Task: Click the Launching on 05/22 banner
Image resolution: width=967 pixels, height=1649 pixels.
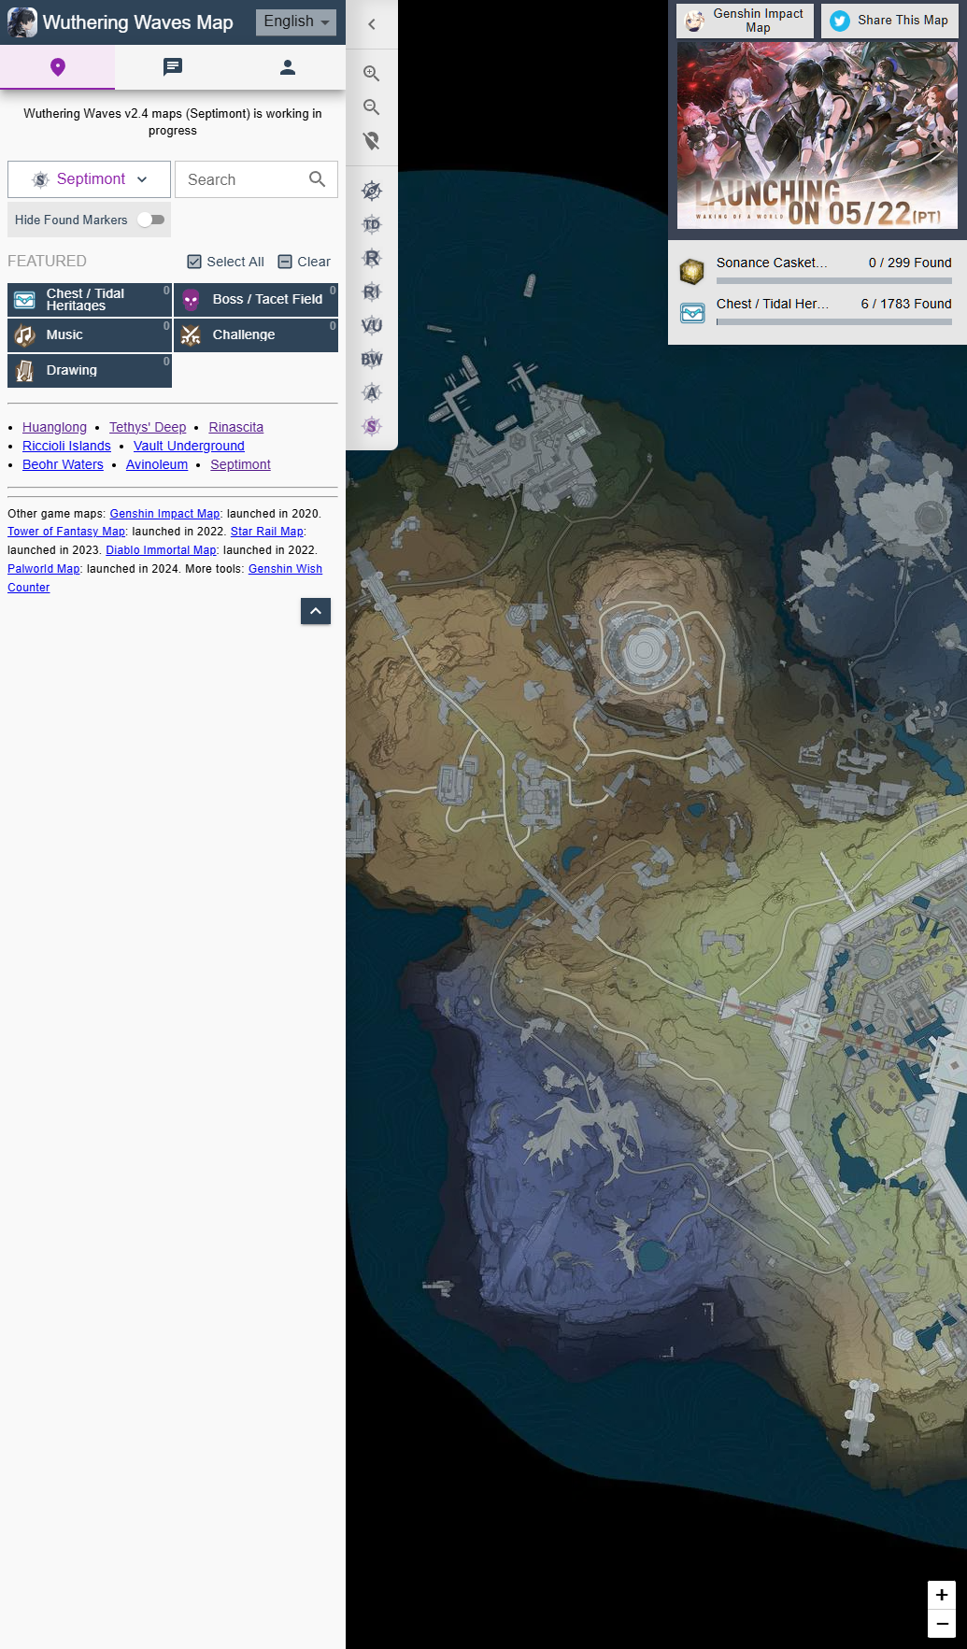Action: (818, 135)
